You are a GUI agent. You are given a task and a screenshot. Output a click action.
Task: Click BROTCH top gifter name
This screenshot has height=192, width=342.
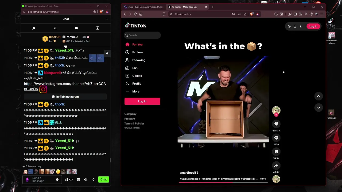point(55,37)
